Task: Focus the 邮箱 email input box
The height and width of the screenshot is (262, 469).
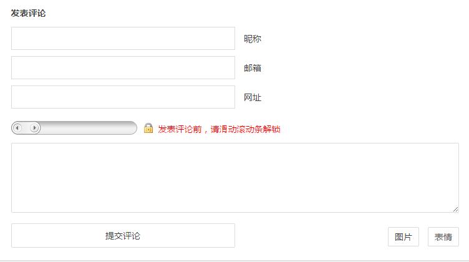Action: pos(123,67)
